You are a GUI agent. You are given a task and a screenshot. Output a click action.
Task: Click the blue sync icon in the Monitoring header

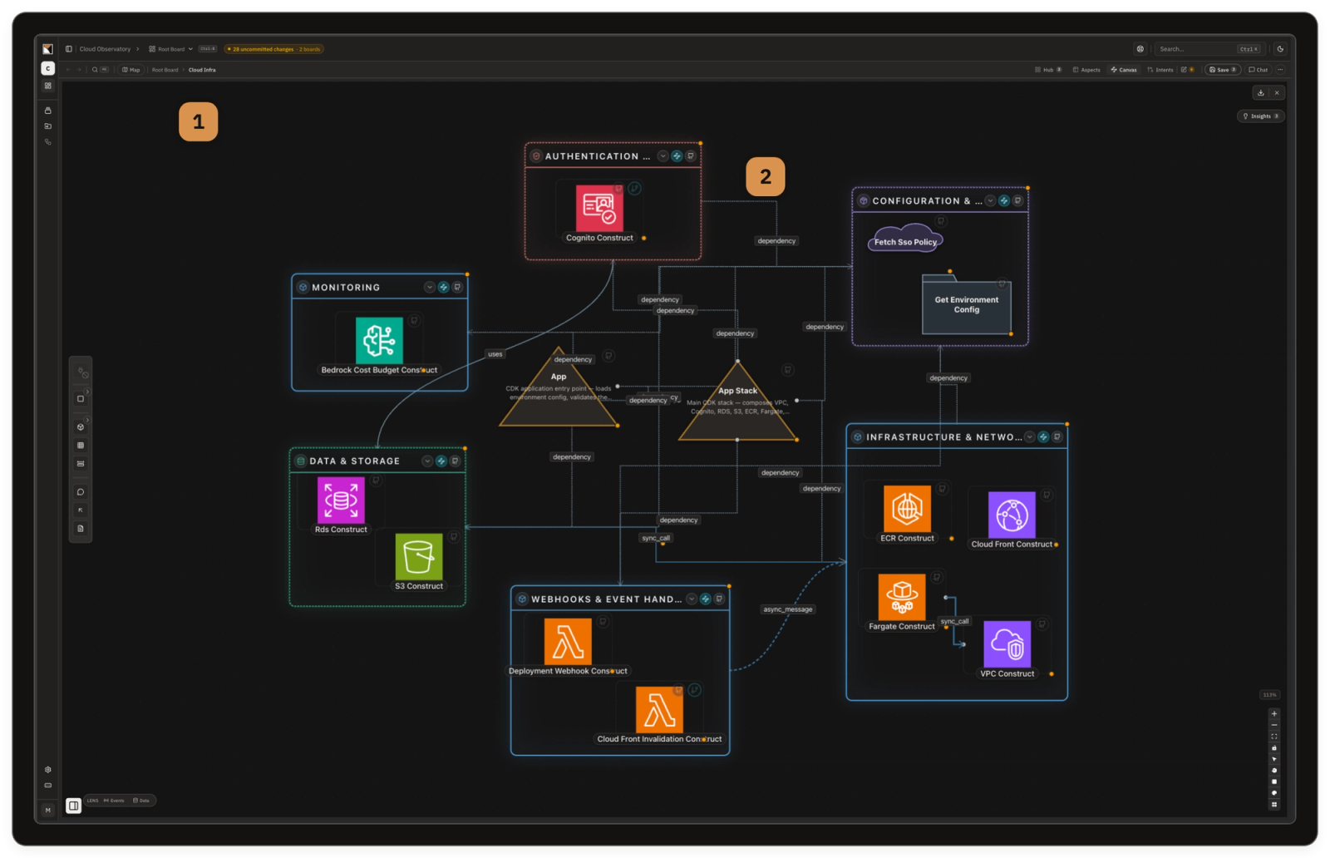tap(444, 287)
